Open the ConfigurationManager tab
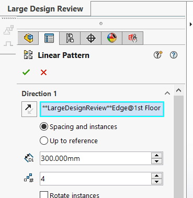This screenshot has width=193, height=198. click(x=70, y=38)
